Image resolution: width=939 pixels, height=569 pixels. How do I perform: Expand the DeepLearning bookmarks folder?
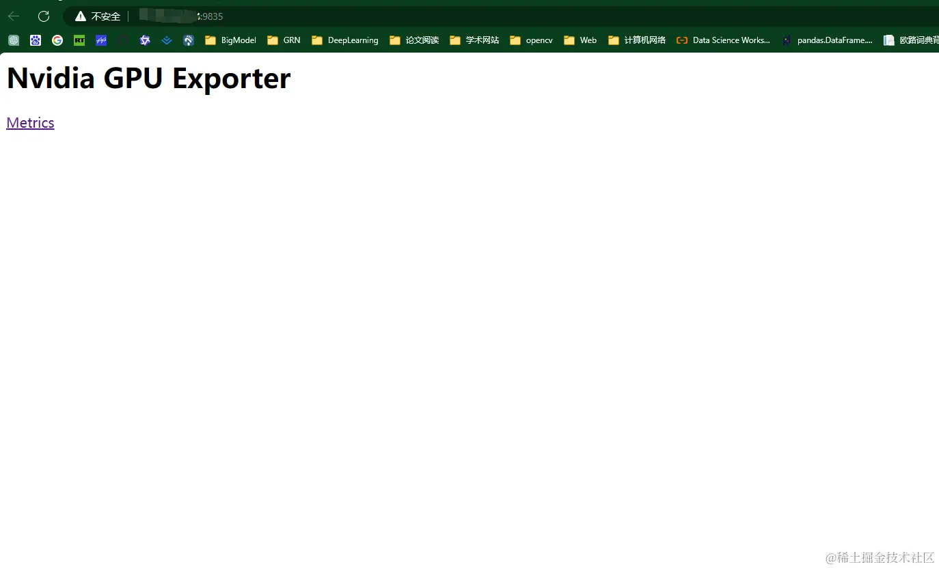(x=345, y=40)
